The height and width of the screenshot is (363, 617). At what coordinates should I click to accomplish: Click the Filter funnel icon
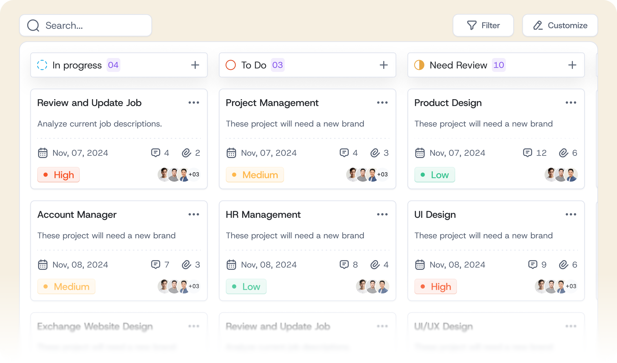[x=472, y=25]
